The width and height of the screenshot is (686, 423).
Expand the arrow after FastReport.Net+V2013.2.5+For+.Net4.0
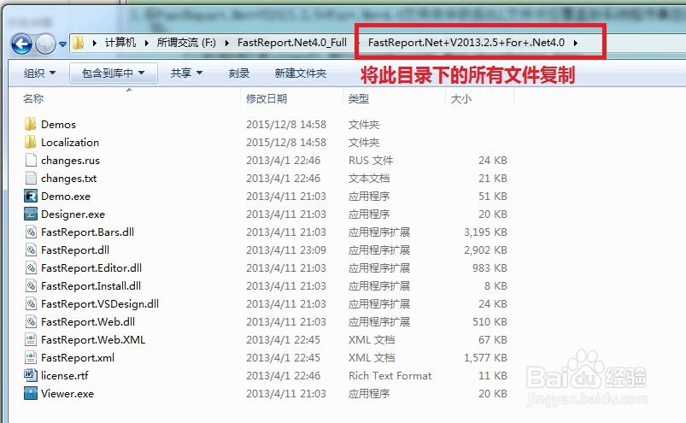pyautogui.click(x=576, y=43)
